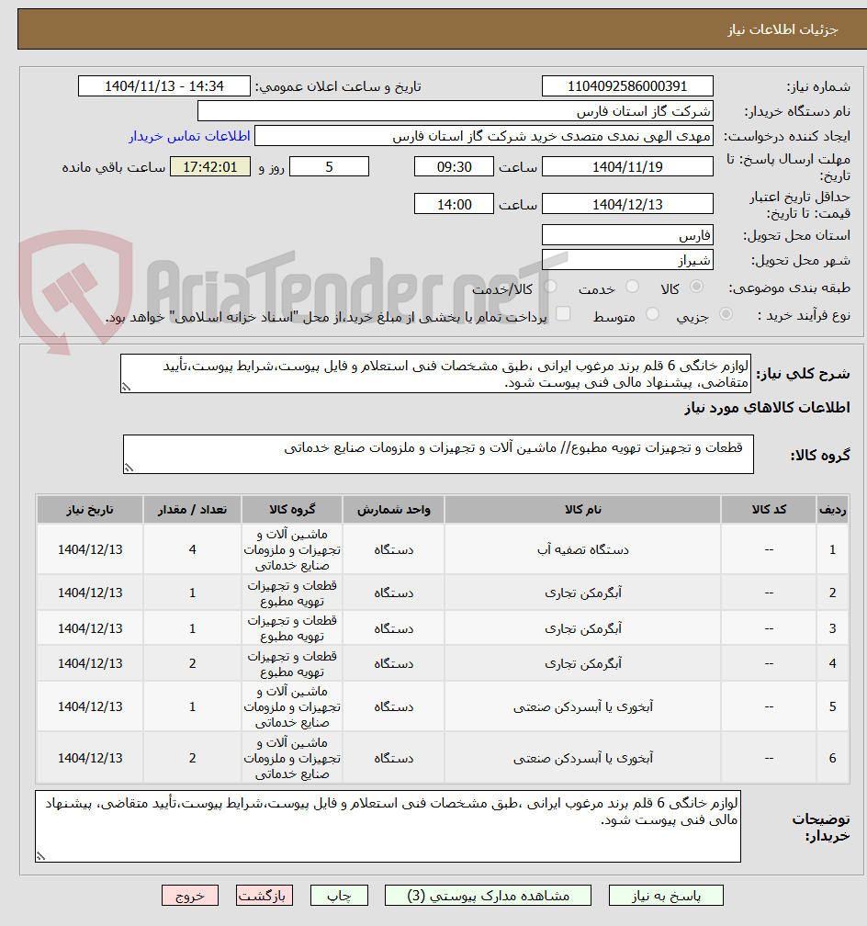Click the کد کالا column header
The image size is (867, 926).
coord(769,510)
